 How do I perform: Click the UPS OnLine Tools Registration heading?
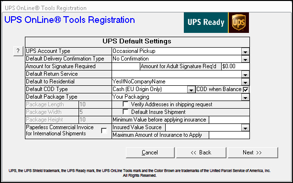[69, 20]
